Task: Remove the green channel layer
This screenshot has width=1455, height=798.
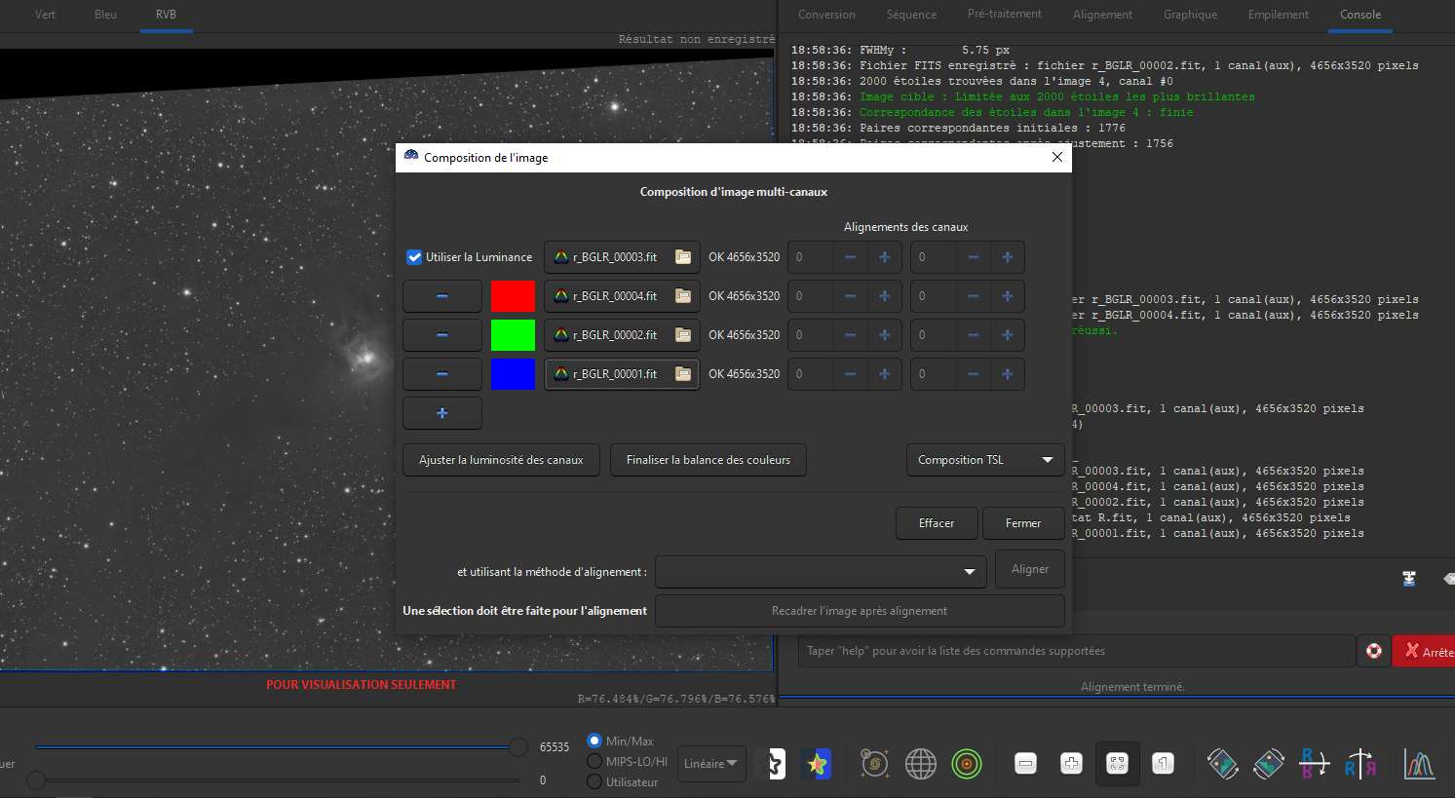Action: pos(442,335)
